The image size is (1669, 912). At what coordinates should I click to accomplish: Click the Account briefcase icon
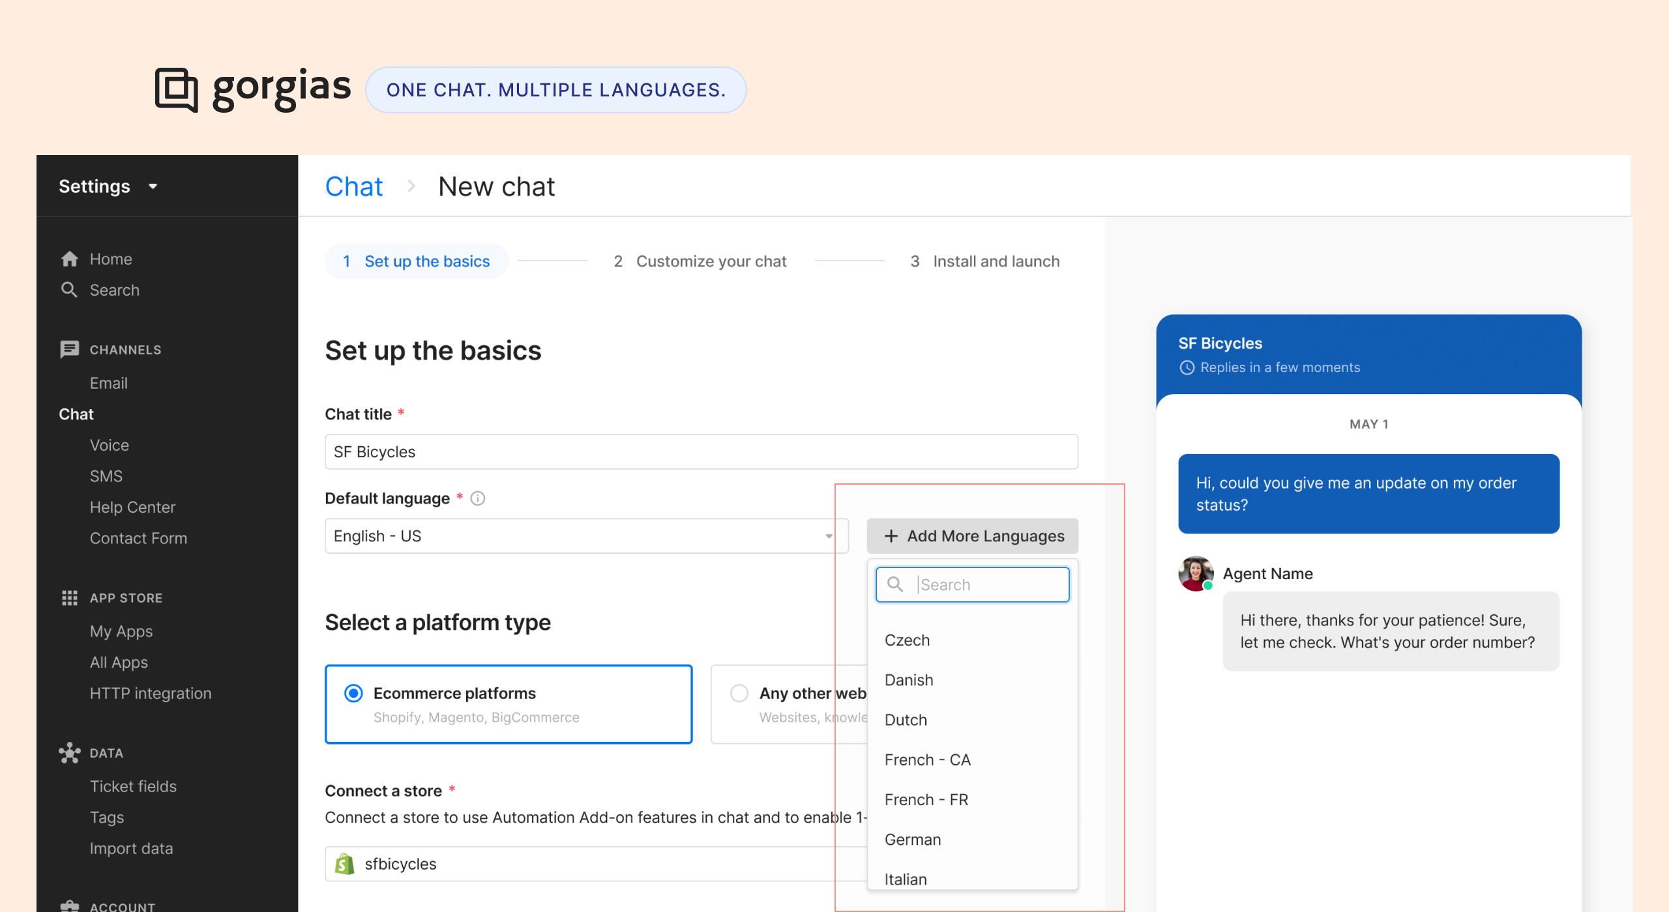pyautogui.click(x=69, y=906)
